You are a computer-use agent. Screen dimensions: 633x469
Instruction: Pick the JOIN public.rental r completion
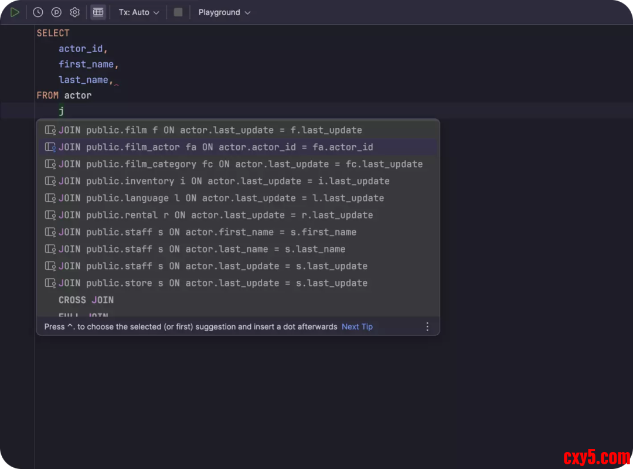coord(216,215)
